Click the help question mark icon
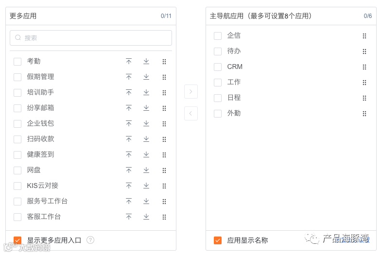The height and width of the screenshot is (255, 381). click(x=90, y=240)
